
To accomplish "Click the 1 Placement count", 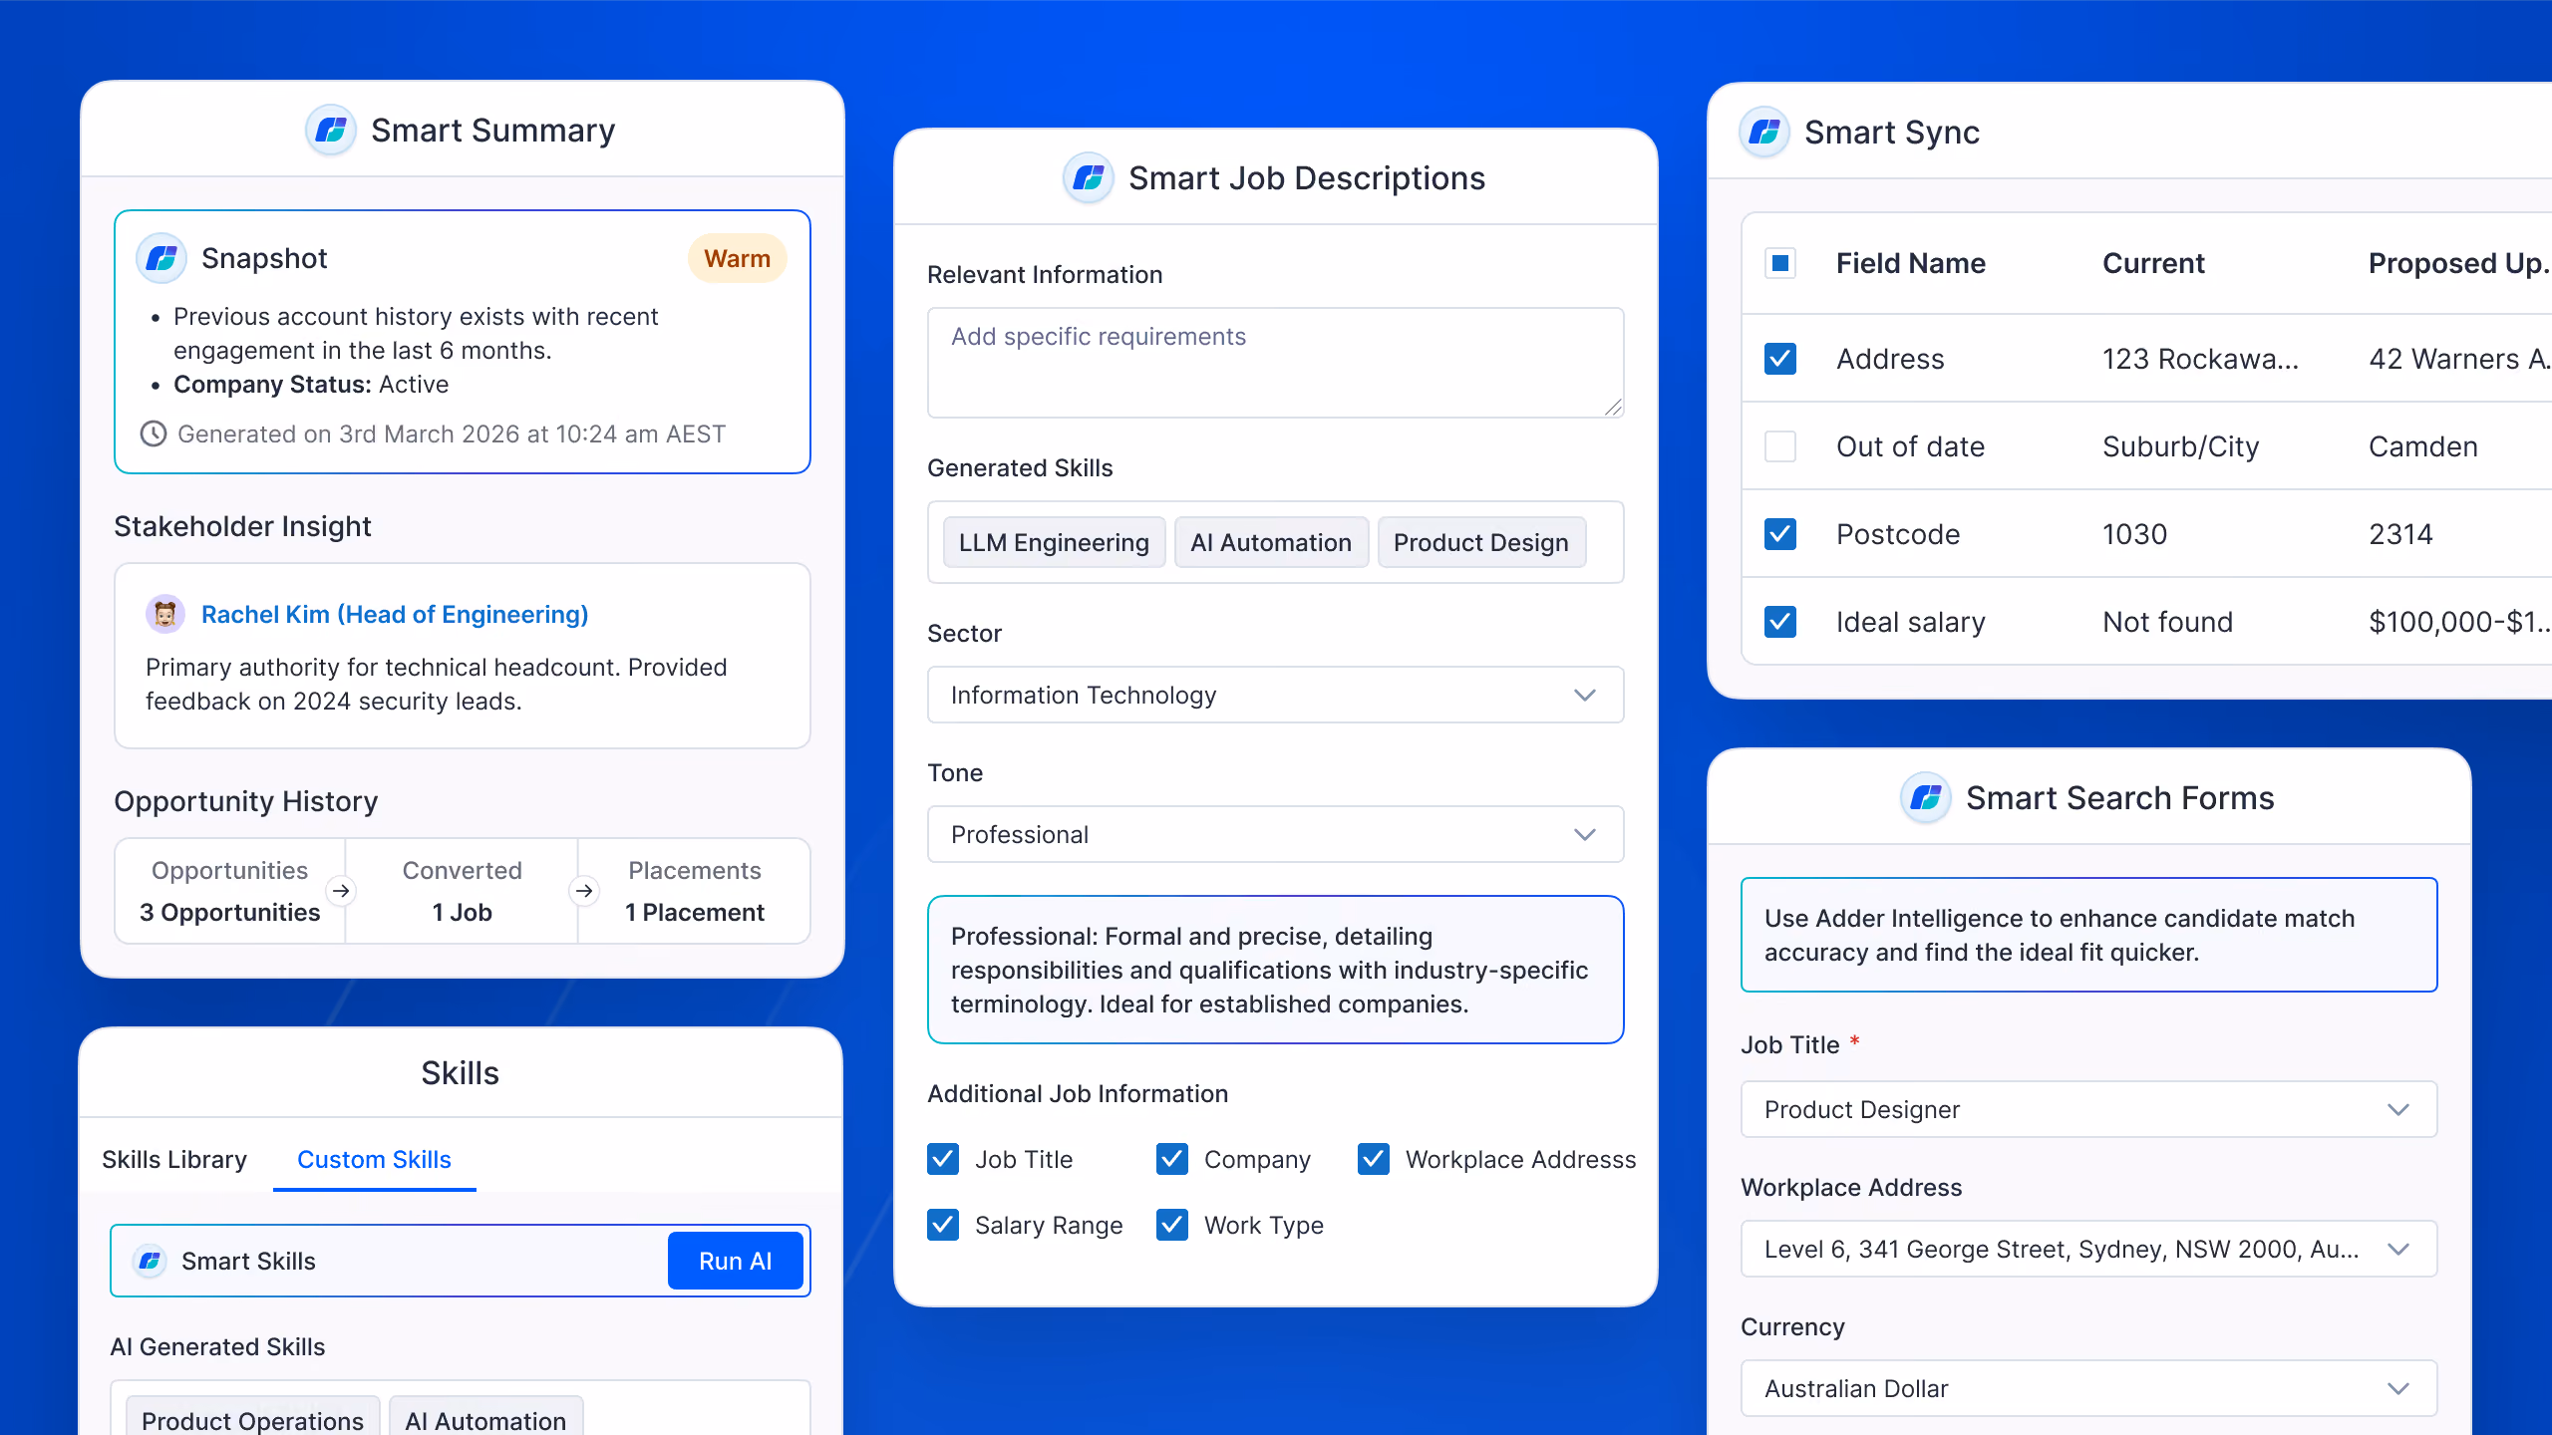I will (695, 913).
